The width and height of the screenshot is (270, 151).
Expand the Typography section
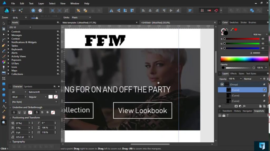[x=10, y=142]
